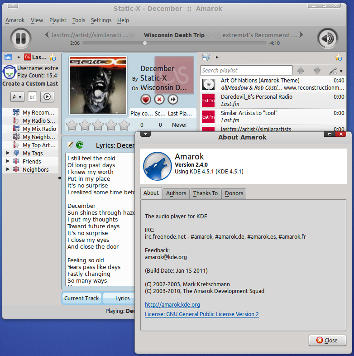Select the Current Track applet button
Screen dimensions: 354x356
click(x=81, y=298)
